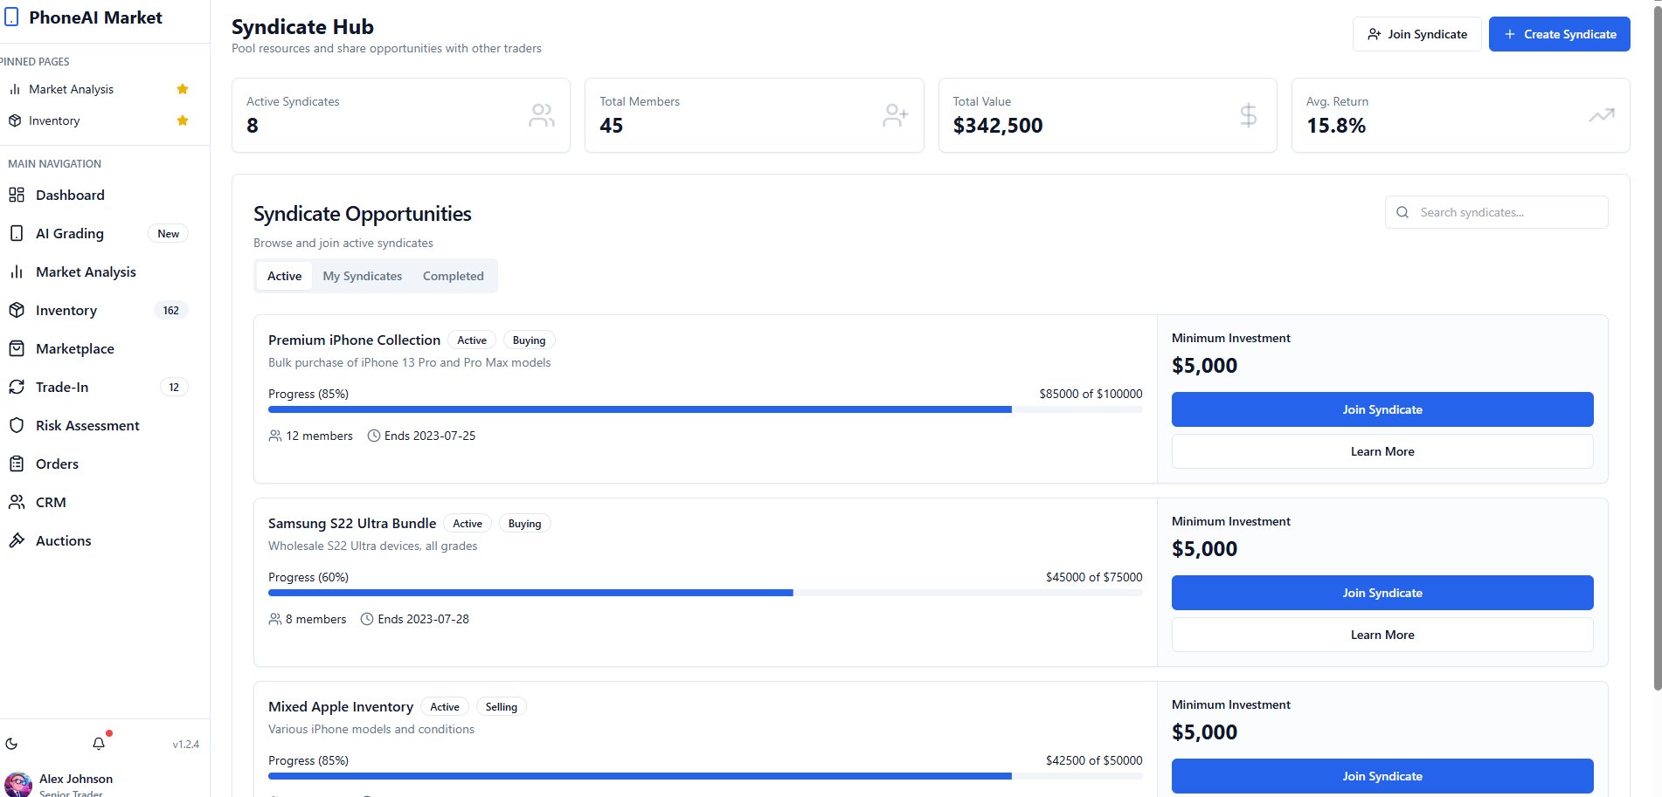Click Inventory 162 count badge
Screen dimensions: 1662x797
171,311
